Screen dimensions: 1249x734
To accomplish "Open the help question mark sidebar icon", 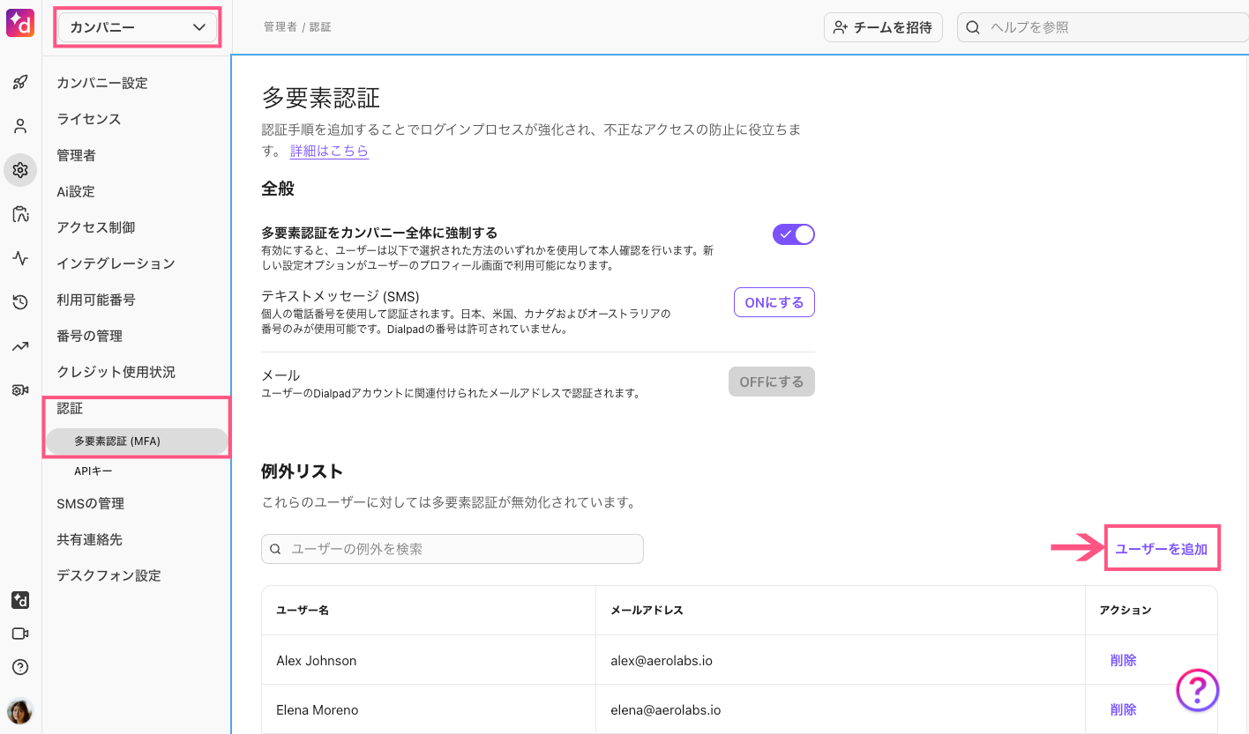I will coord(20,667).
